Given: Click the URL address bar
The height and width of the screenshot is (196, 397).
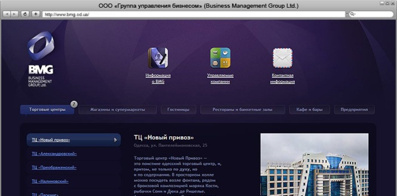Looking at the screenshot, I should [193, 14].
